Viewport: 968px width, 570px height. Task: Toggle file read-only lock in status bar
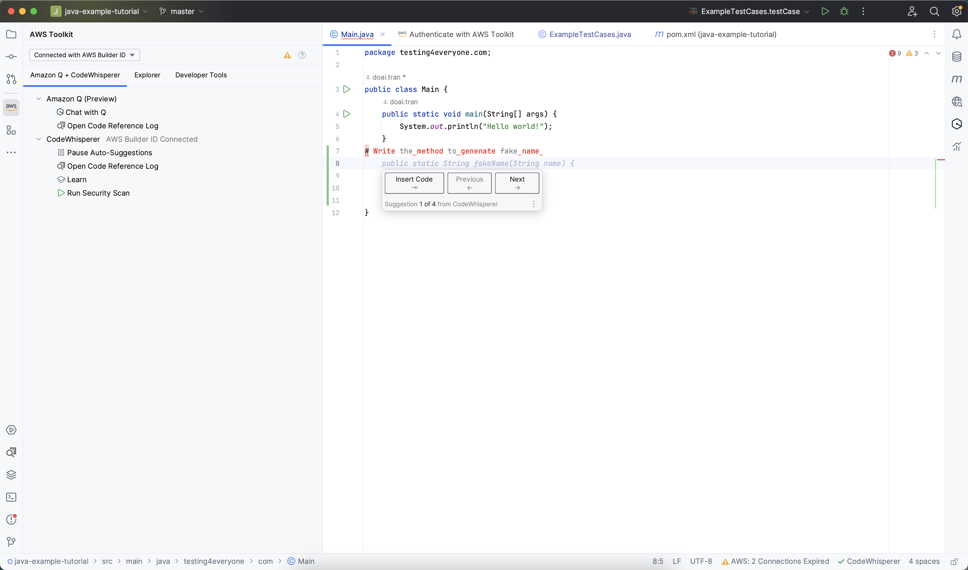click(954, 562)
